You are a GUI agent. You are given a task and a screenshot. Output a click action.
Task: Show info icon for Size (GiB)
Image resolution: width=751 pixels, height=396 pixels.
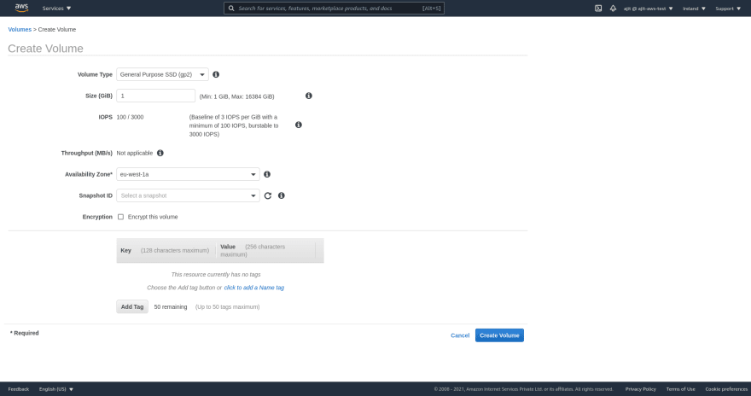309,96
